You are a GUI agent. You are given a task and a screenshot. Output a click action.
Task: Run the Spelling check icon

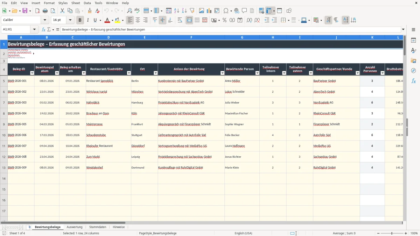click(137, 11)
